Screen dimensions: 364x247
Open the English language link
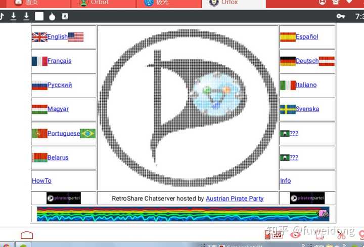pyautogui.click(x=58, y=37)
